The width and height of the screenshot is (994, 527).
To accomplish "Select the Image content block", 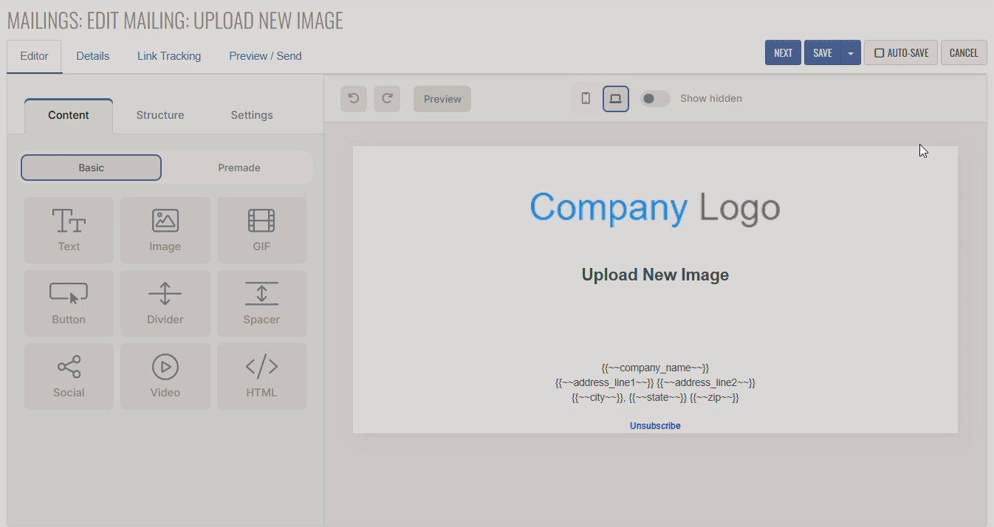I will (x=165, y=230).
